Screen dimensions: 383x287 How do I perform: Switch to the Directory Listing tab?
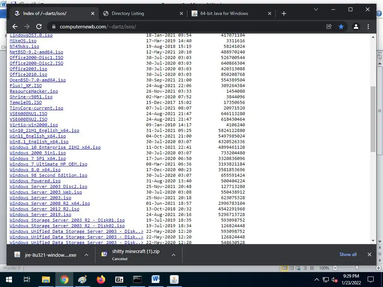(x=143, y=13)
